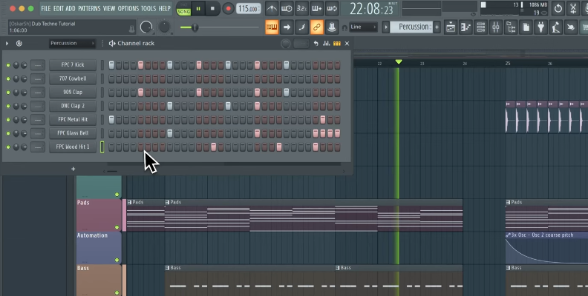Toggle the metronome icon
The height and width of the screenshot is (296, 588).
(x=272, y=9)
